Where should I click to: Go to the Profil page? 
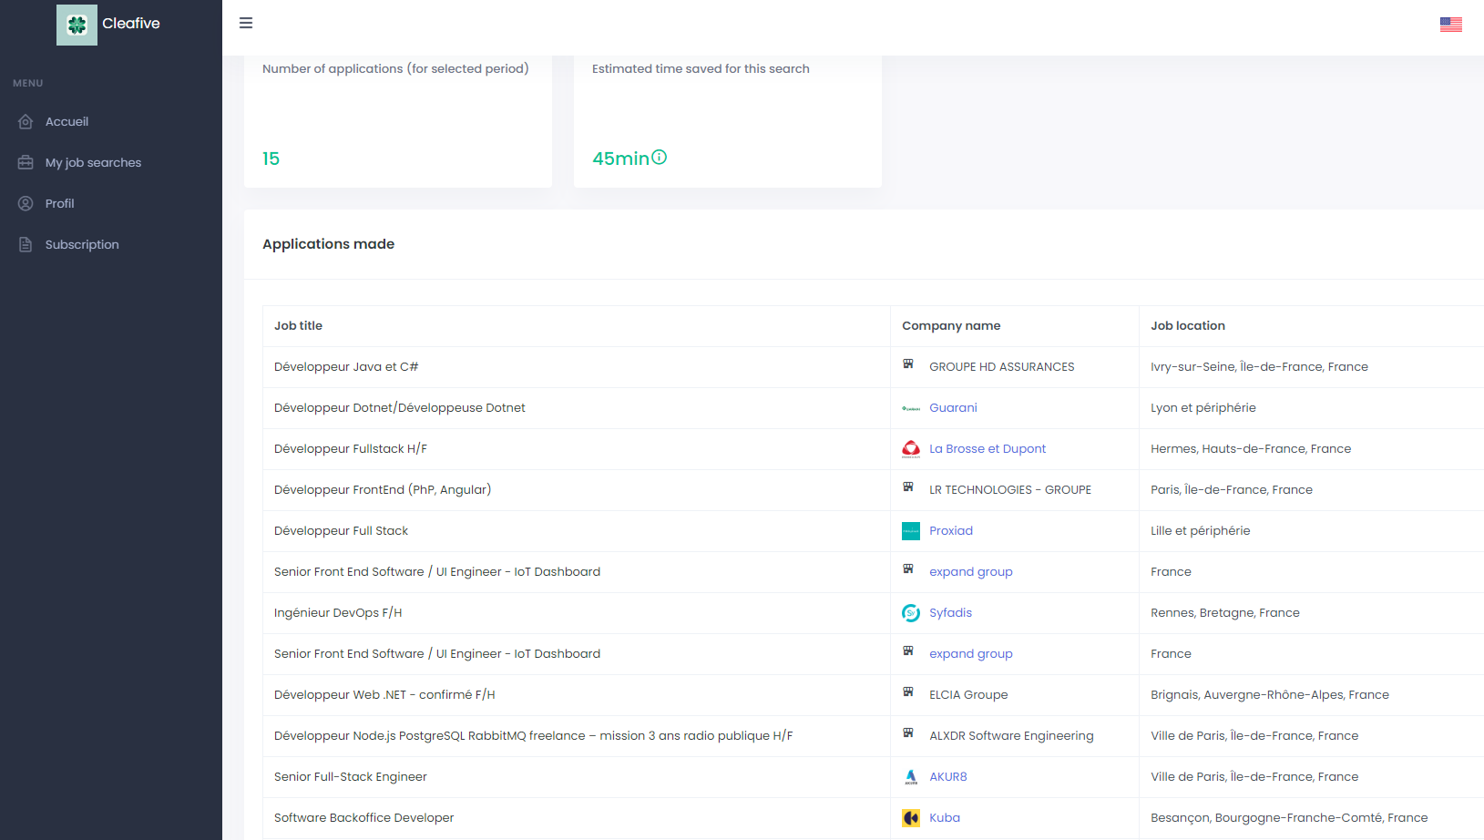tap(59, 203)
